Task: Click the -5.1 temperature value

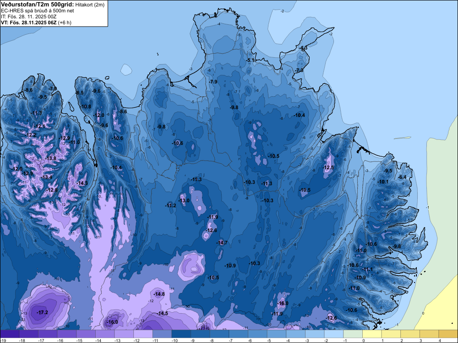Action: click(251, 60)
